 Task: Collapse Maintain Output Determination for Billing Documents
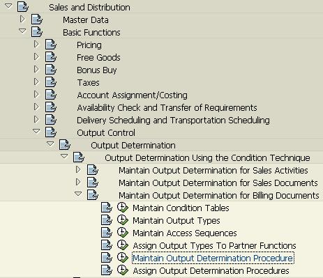(78, 194)
